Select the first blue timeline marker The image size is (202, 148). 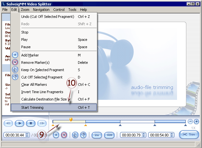coord(120,125)
